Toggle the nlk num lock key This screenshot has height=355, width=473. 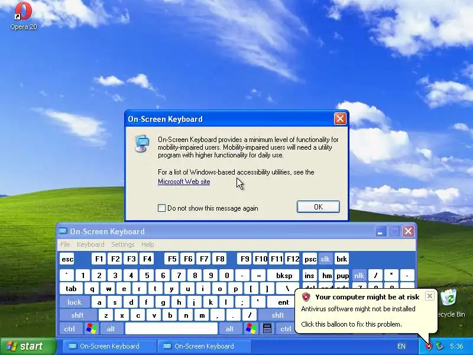click(x=359, y=276)
